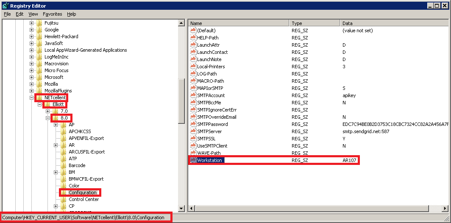Select the APCHKCSS tree key
The height and width of the screenshot is (223, 451).
[x=80, y=131]
